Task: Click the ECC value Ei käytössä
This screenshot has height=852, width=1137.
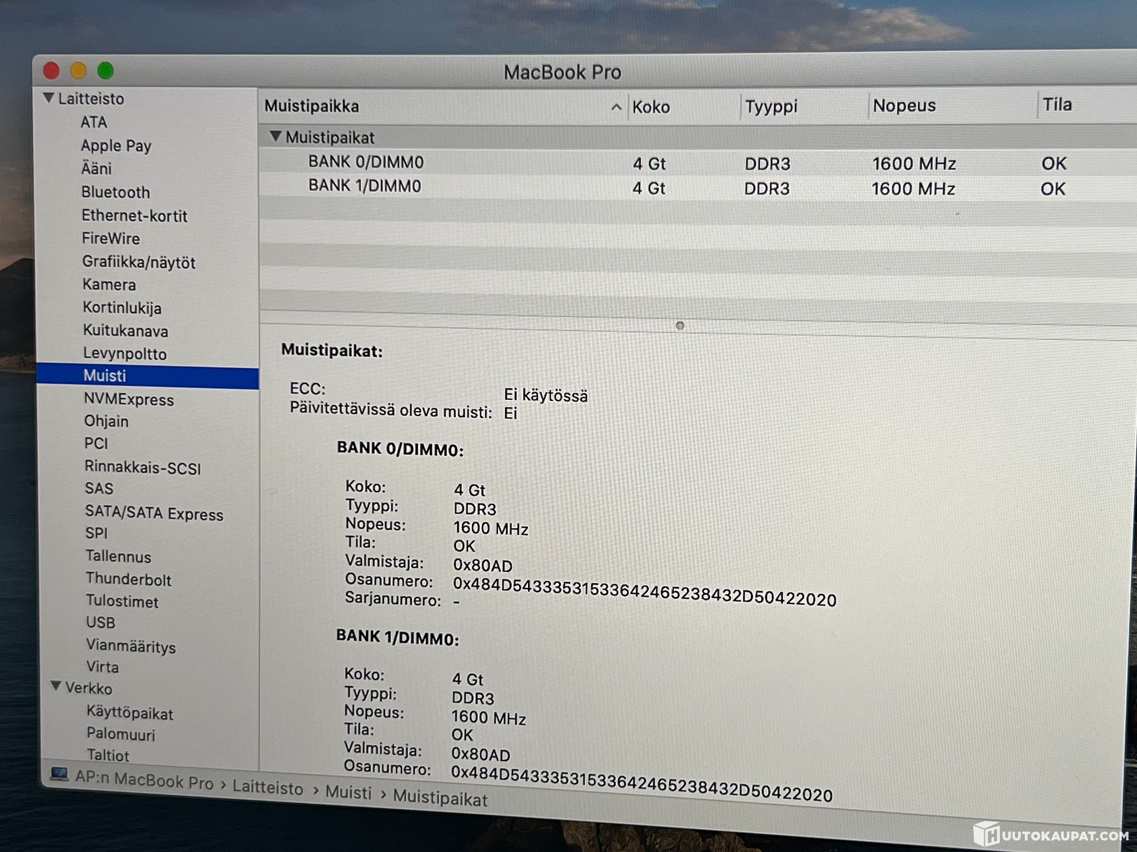Action: point(546,395)
